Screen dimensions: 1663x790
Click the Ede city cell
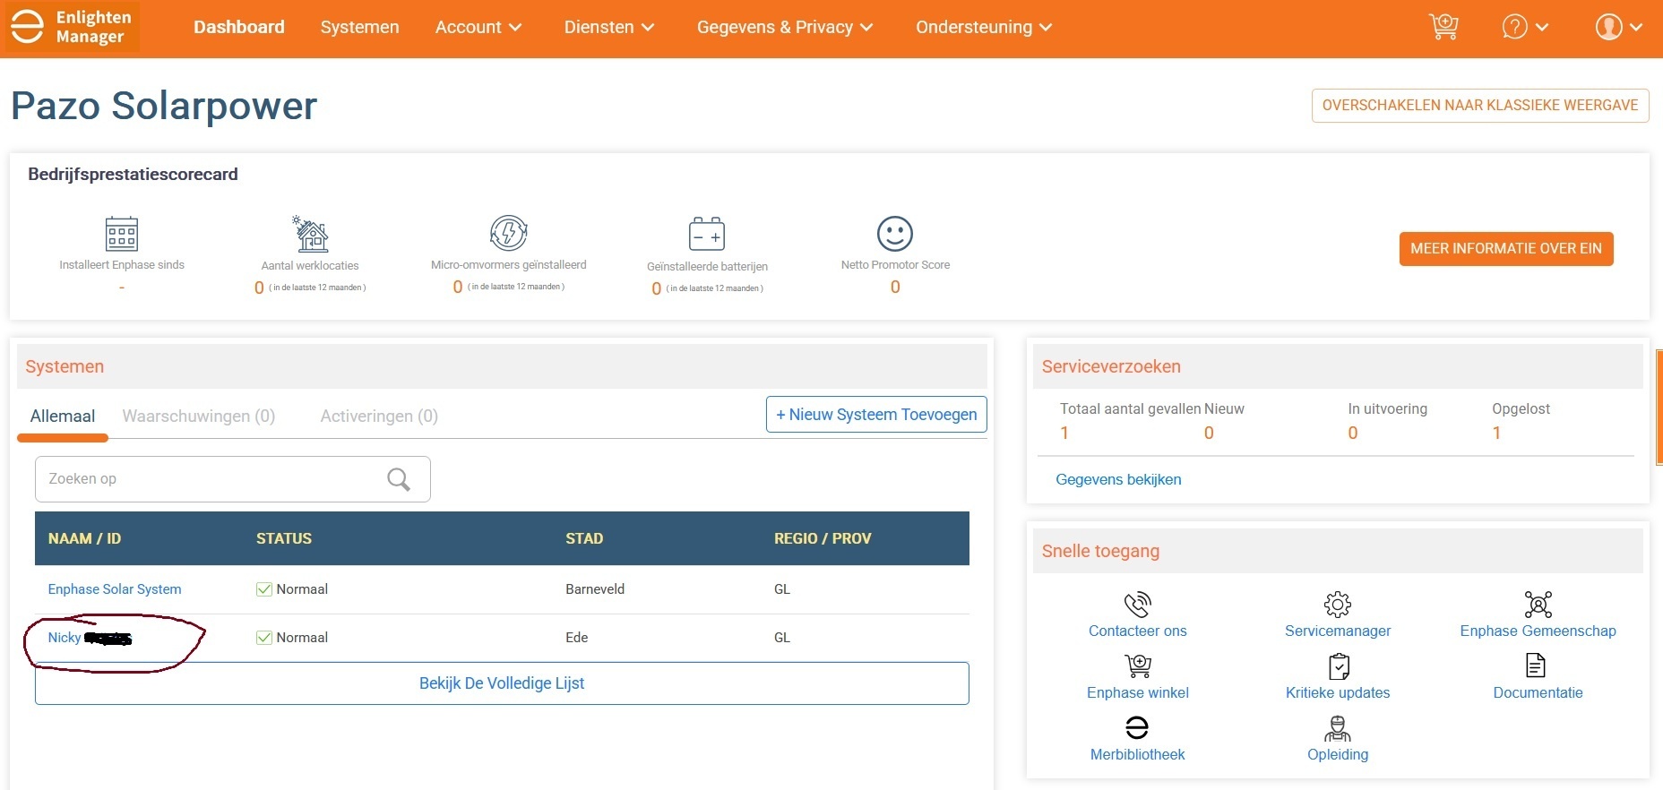point(577,638)
